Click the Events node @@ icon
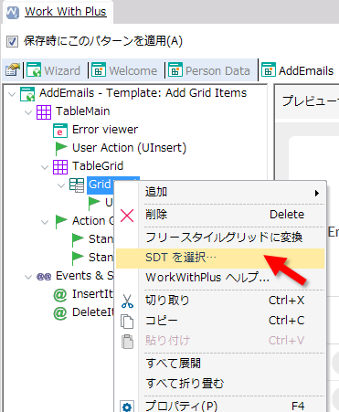 (x=44, y=277)
